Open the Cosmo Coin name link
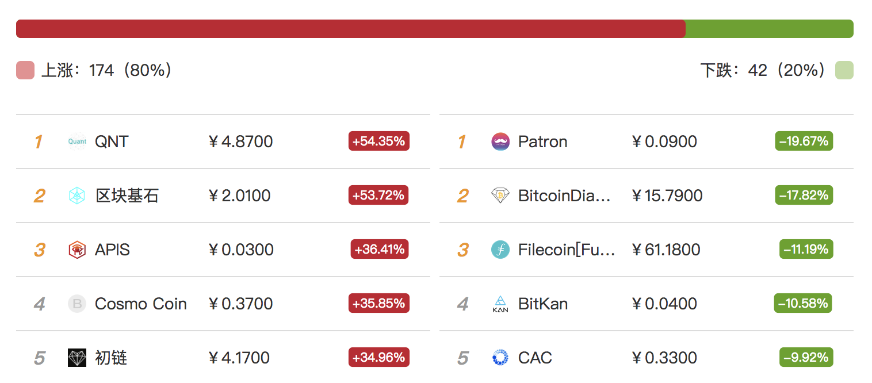 point(141,304)
